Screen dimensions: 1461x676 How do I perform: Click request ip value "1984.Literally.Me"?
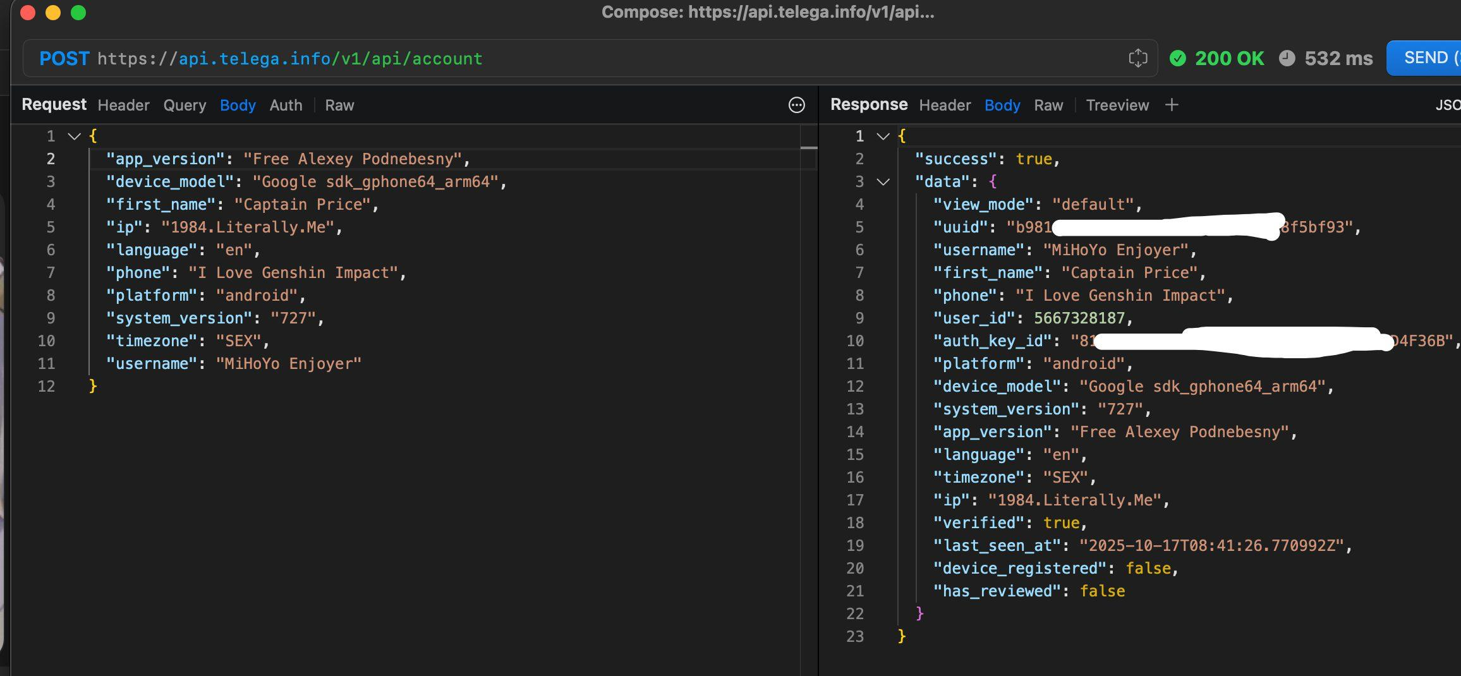pos(248,227)
